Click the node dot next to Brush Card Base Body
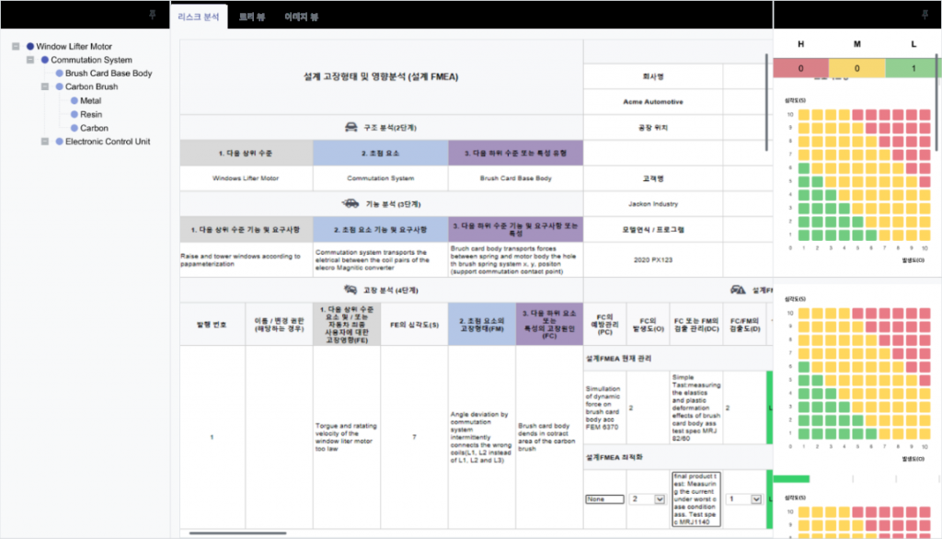942x539 pixels. click(59, 74)
